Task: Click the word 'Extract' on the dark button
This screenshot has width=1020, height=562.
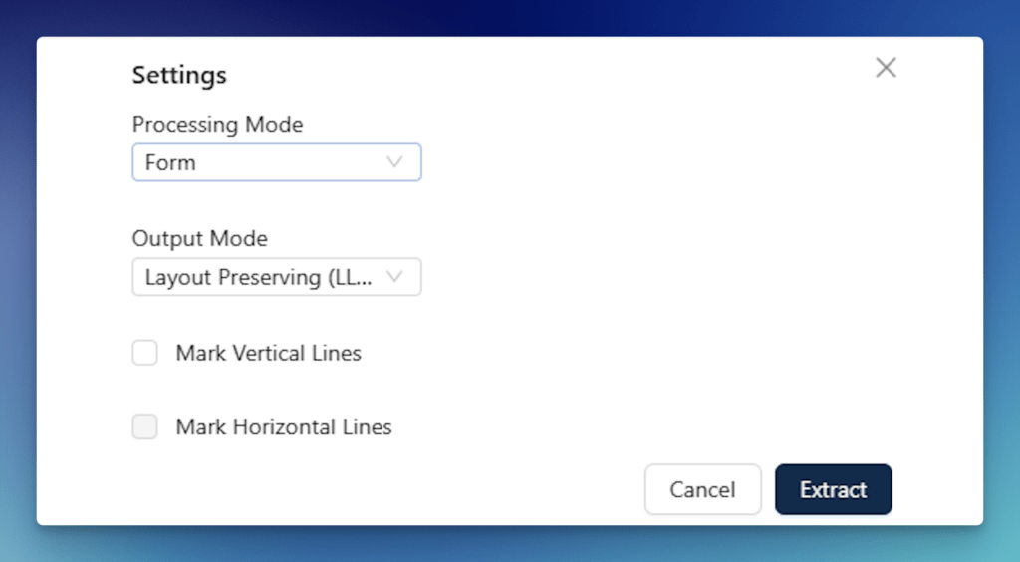Action: 833,490
